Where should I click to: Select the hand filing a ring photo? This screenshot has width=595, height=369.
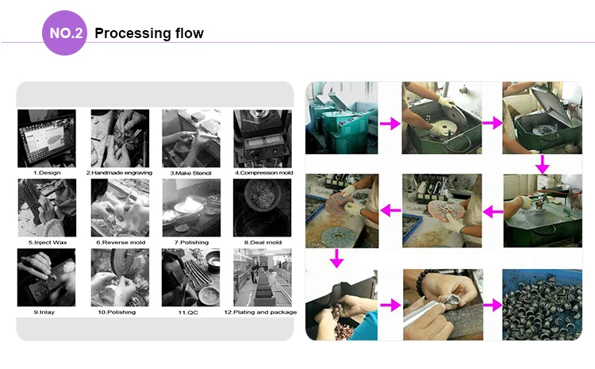443,305
